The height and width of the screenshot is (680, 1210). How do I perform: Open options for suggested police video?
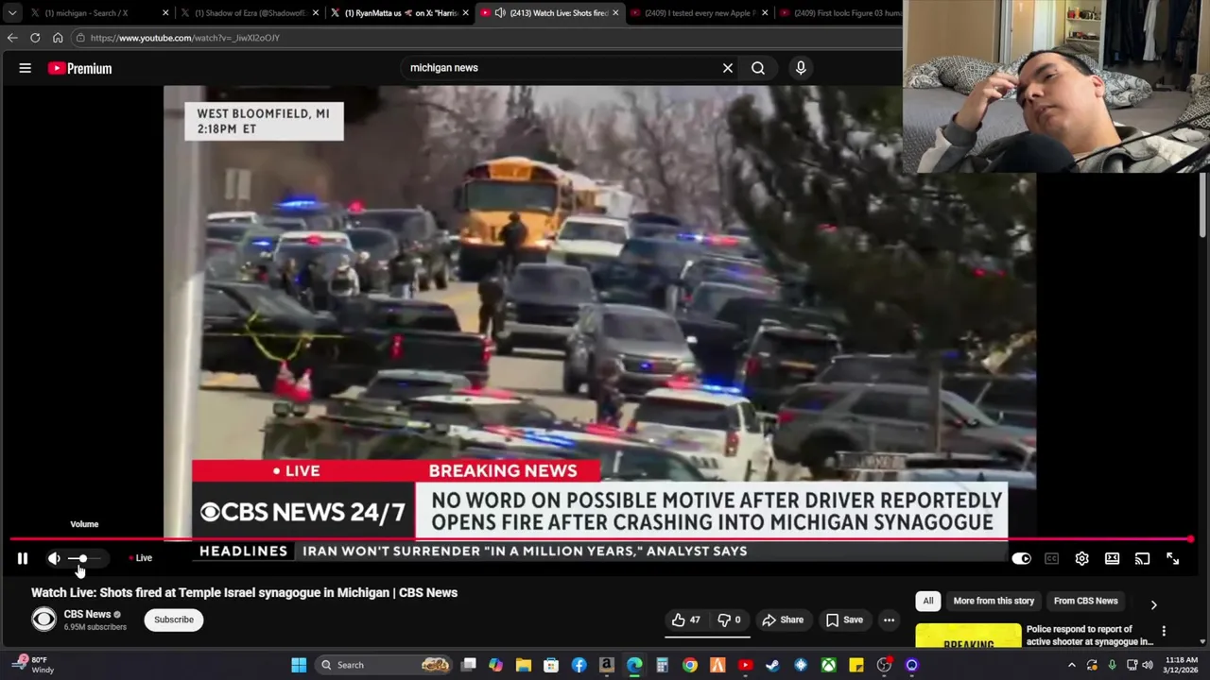click(1164, 631)
